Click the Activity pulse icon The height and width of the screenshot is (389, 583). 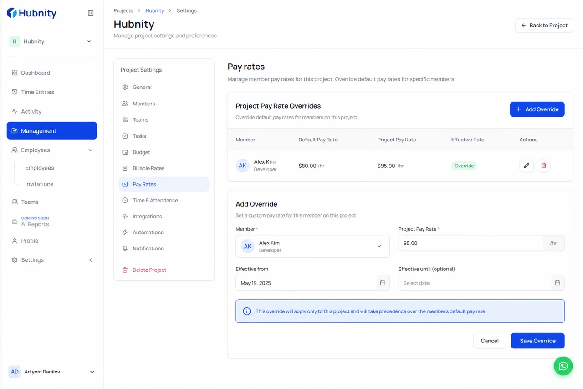tap(15, 111)
